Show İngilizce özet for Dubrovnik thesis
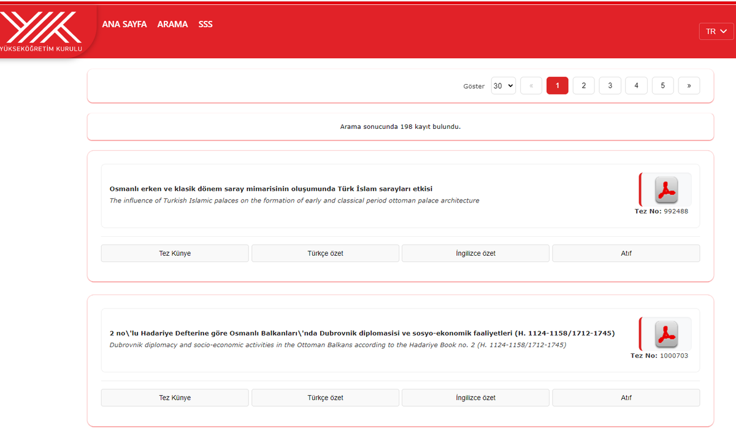The height and width of the screenshot is (438, 736). (x=476, y=398)
